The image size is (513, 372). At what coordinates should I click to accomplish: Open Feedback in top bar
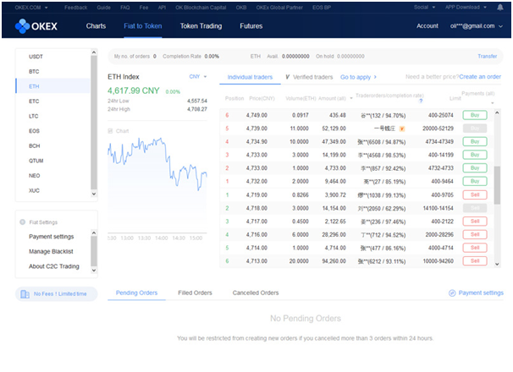pyautogui.click(x=75, y=8)
